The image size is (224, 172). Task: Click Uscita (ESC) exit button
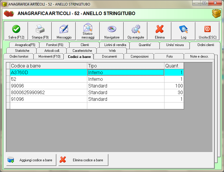(208, 31)
